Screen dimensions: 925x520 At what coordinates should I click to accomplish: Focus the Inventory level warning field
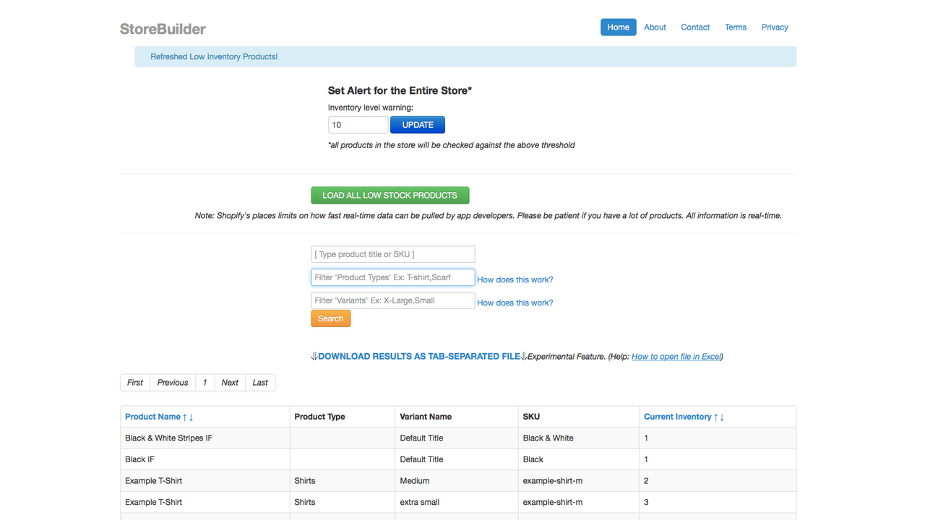pyautogui.click(x=358, y=125)
